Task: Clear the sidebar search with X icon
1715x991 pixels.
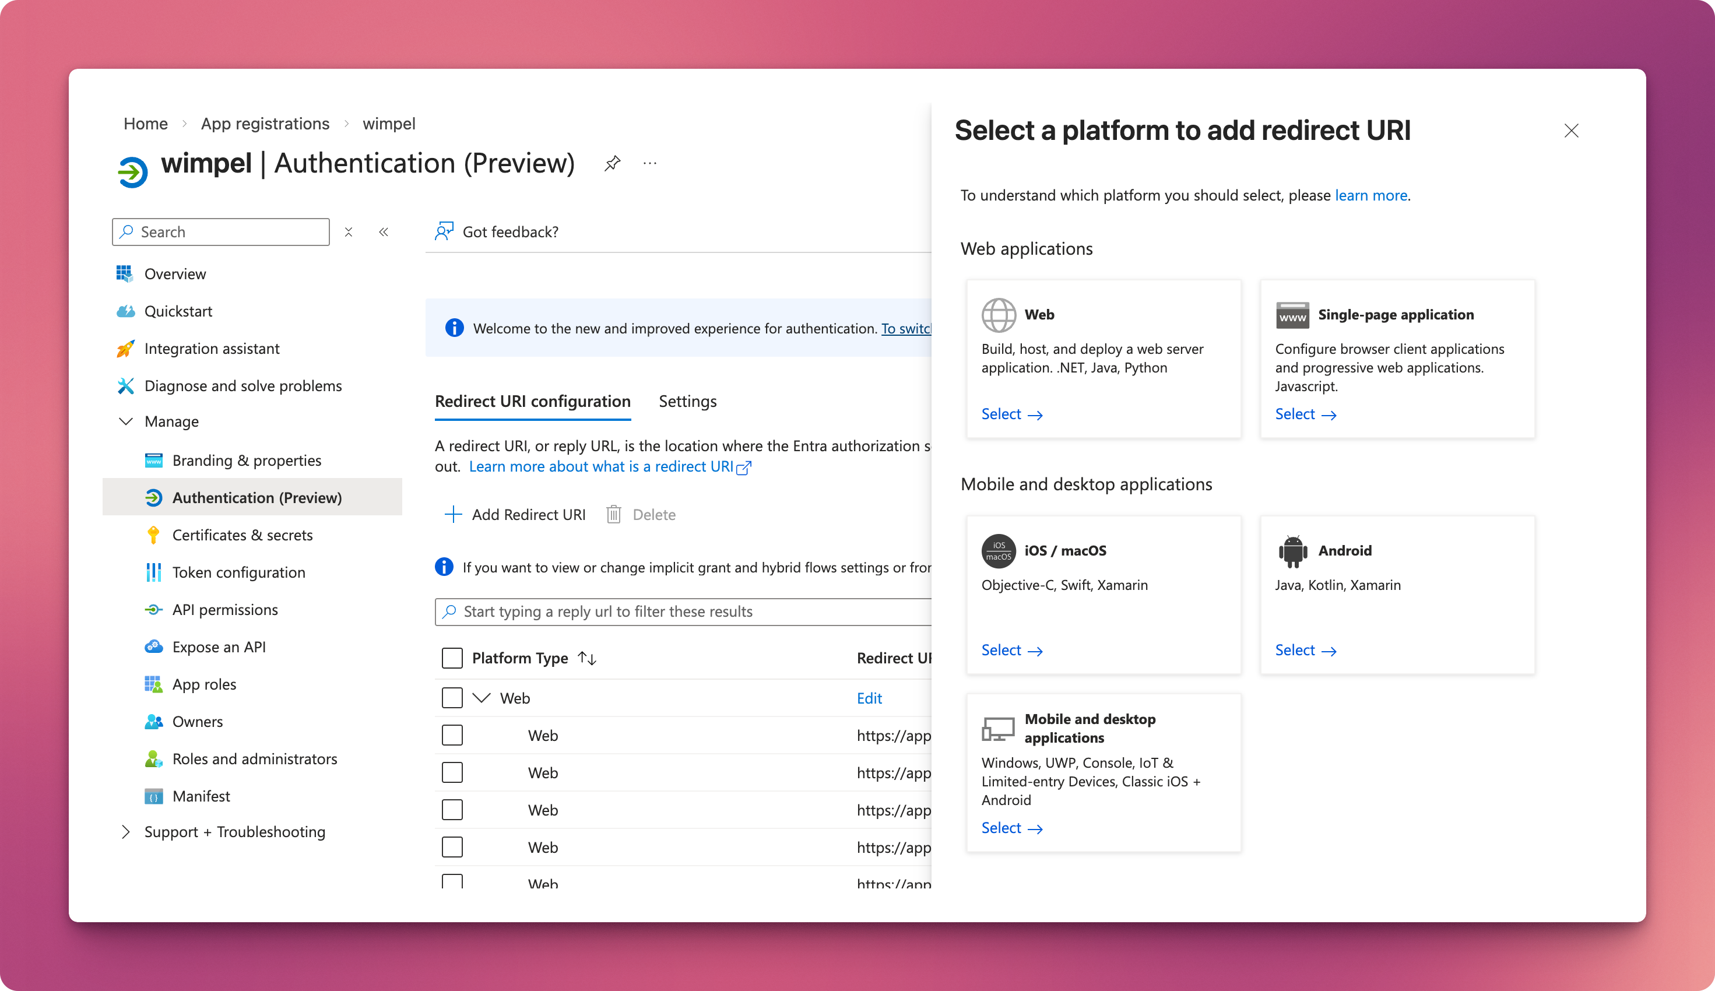Action: tap(349, 232)
